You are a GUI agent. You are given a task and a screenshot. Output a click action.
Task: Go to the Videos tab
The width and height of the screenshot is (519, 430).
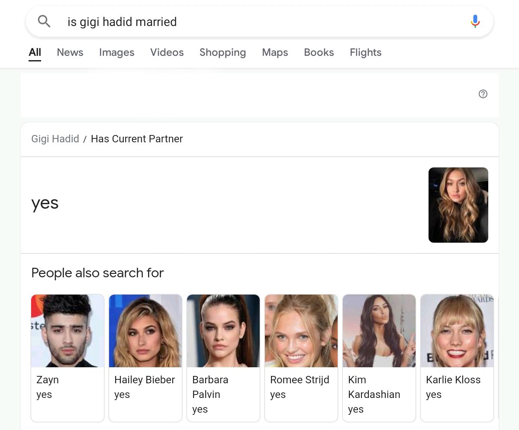[x=167, y=52]
